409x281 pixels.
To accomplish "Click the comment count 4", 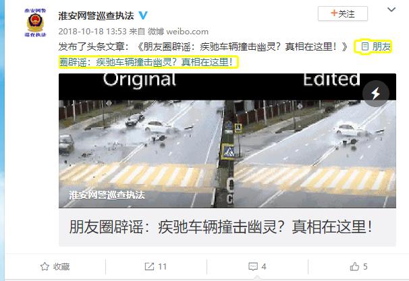I will 264,267.
